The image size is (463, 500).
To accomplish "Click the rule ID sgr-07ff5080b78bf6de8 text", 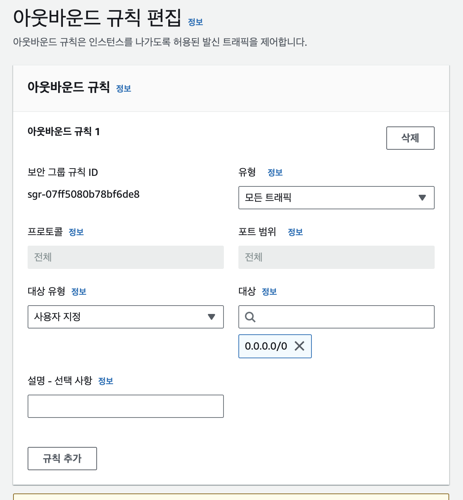I will (84, 194).
